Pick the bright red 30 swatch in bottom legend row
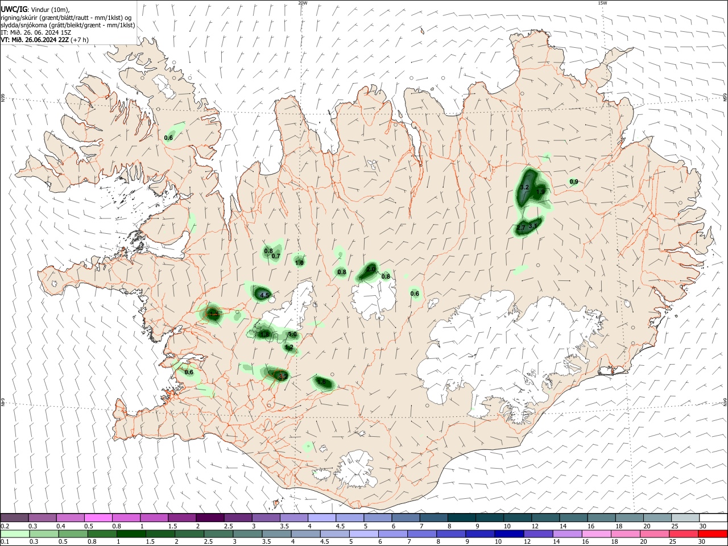 (x=713, y=533)
